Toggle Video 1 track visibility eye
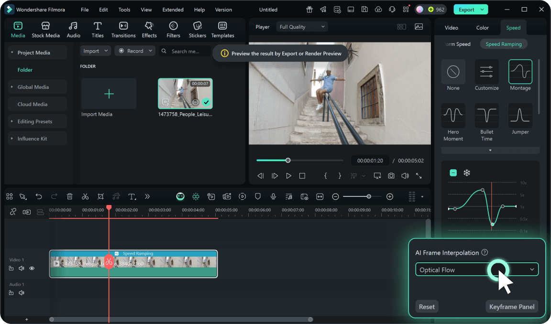The image size is (551, 324). [x=32, y=268]
